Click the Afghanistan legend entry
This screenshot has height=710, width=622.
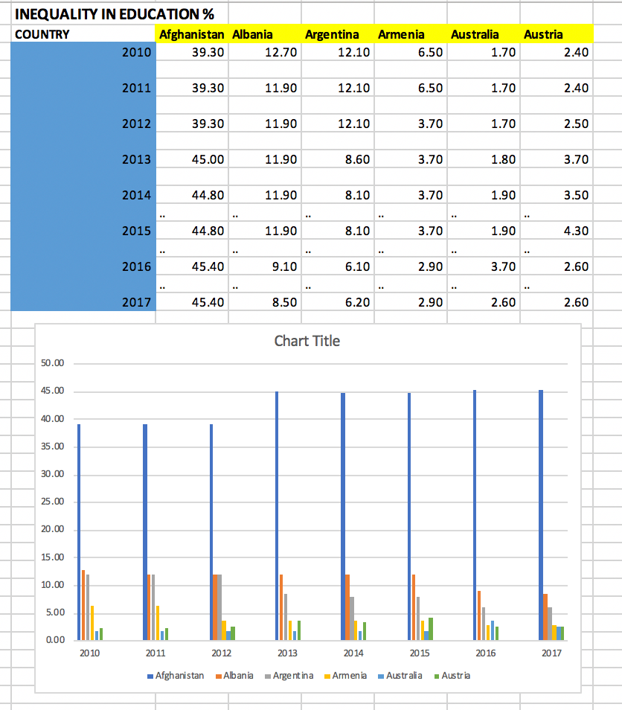tap(176, 675)
